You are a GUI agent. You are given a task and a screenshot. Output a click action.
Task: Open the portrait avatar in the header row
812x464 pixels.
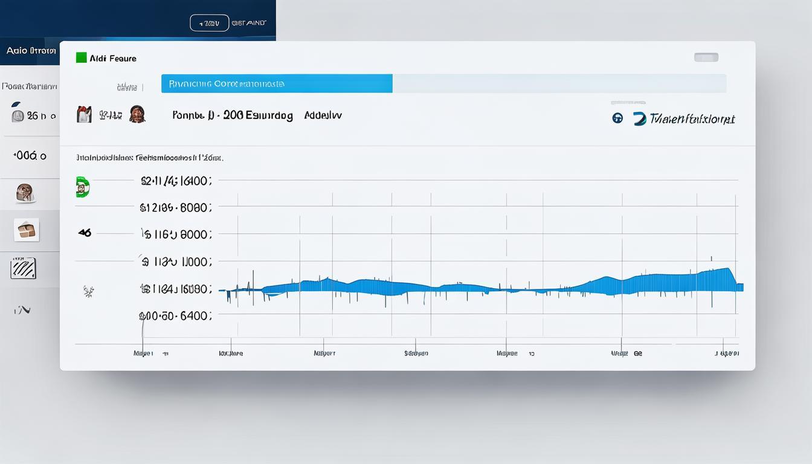[137, 114]
